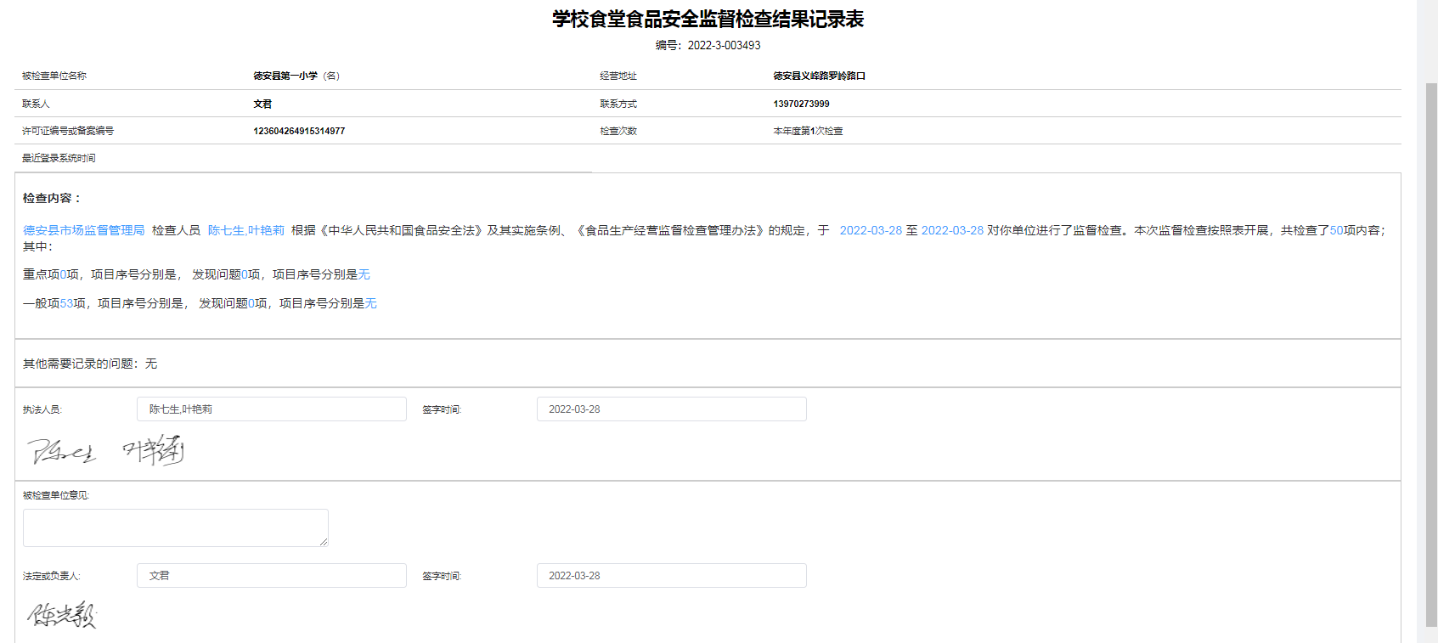
Task: Click the blue 50 items-checked count
Action: click(1336, 230)
